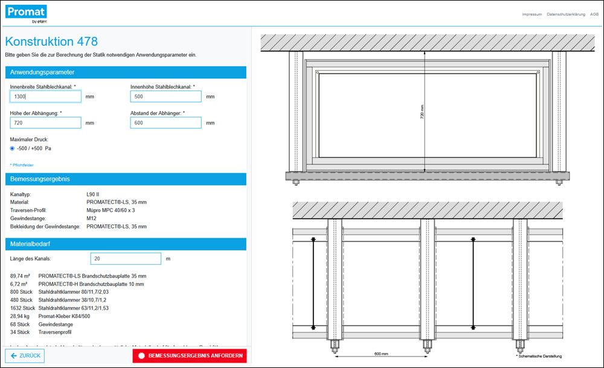Open the Impressum link
The image size is (604, 368).
point(532,14)
